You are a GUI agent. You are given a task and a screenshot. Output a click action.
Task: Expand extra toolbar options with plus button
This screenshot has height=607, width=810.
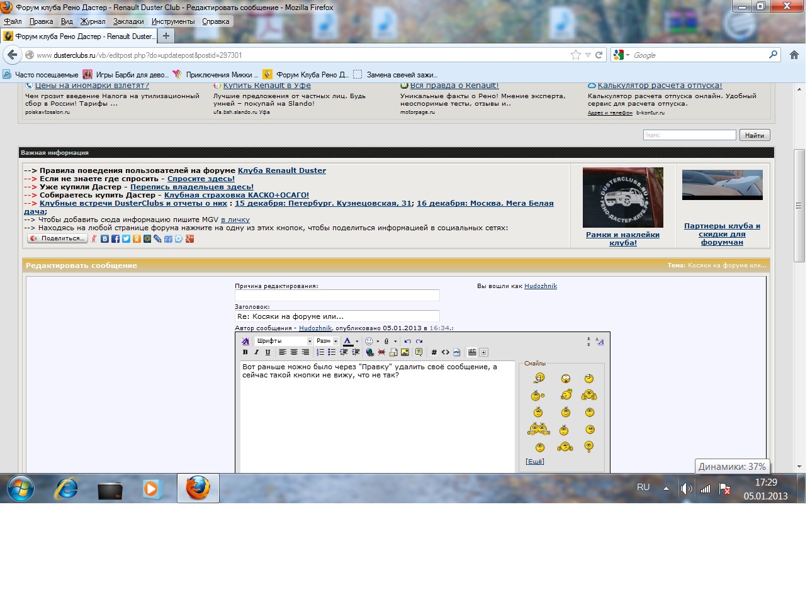(x=483, y=352)
